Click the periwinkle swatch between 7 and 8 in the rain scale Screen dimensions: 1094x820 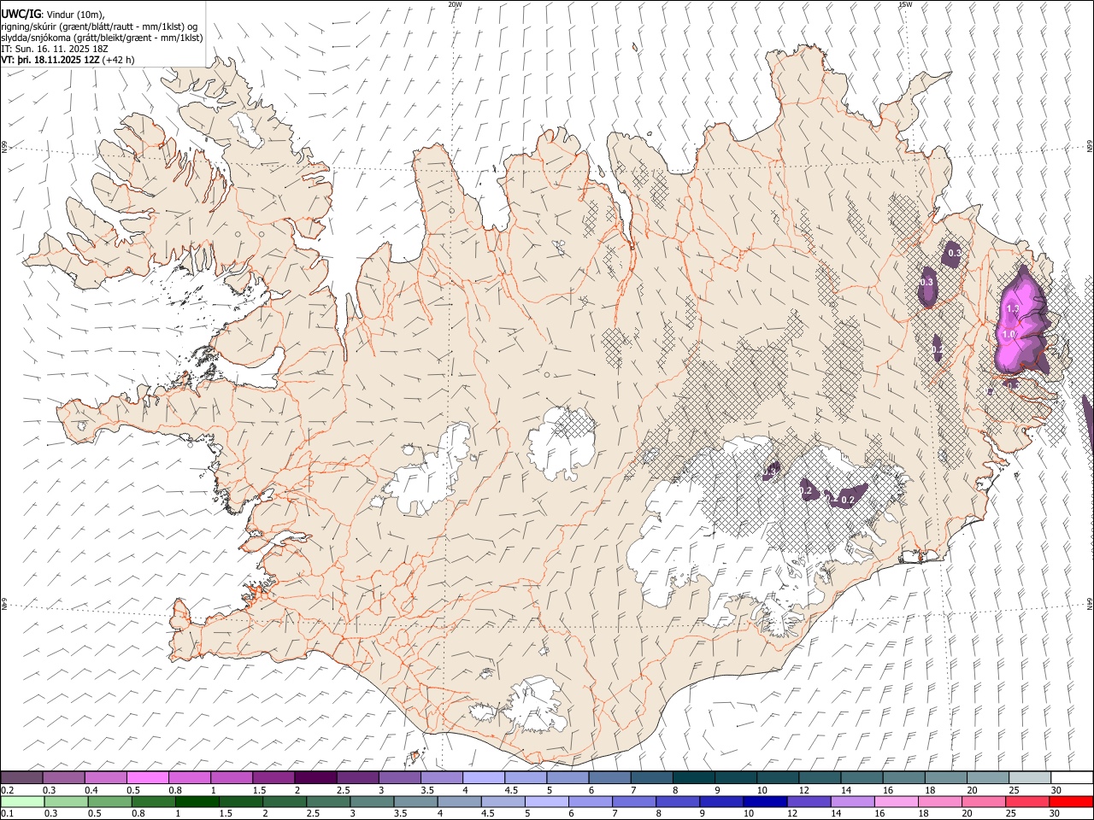tap(633, 801)
